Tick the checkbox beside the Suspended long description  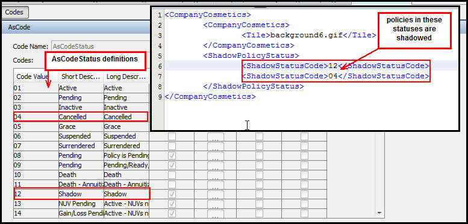point(172,136)
